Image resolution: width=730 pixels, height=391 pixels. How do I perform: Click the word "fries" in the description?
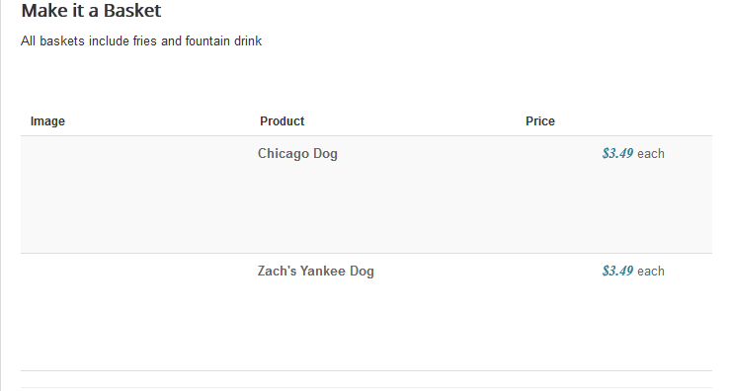[x=145, y=40]
